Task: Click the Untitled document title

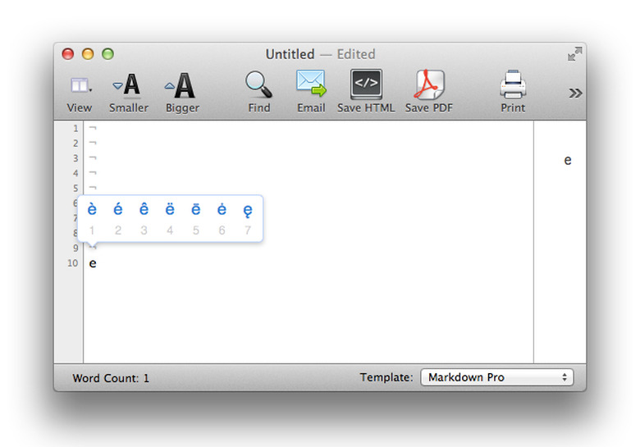Action: [x=290, y=54]
